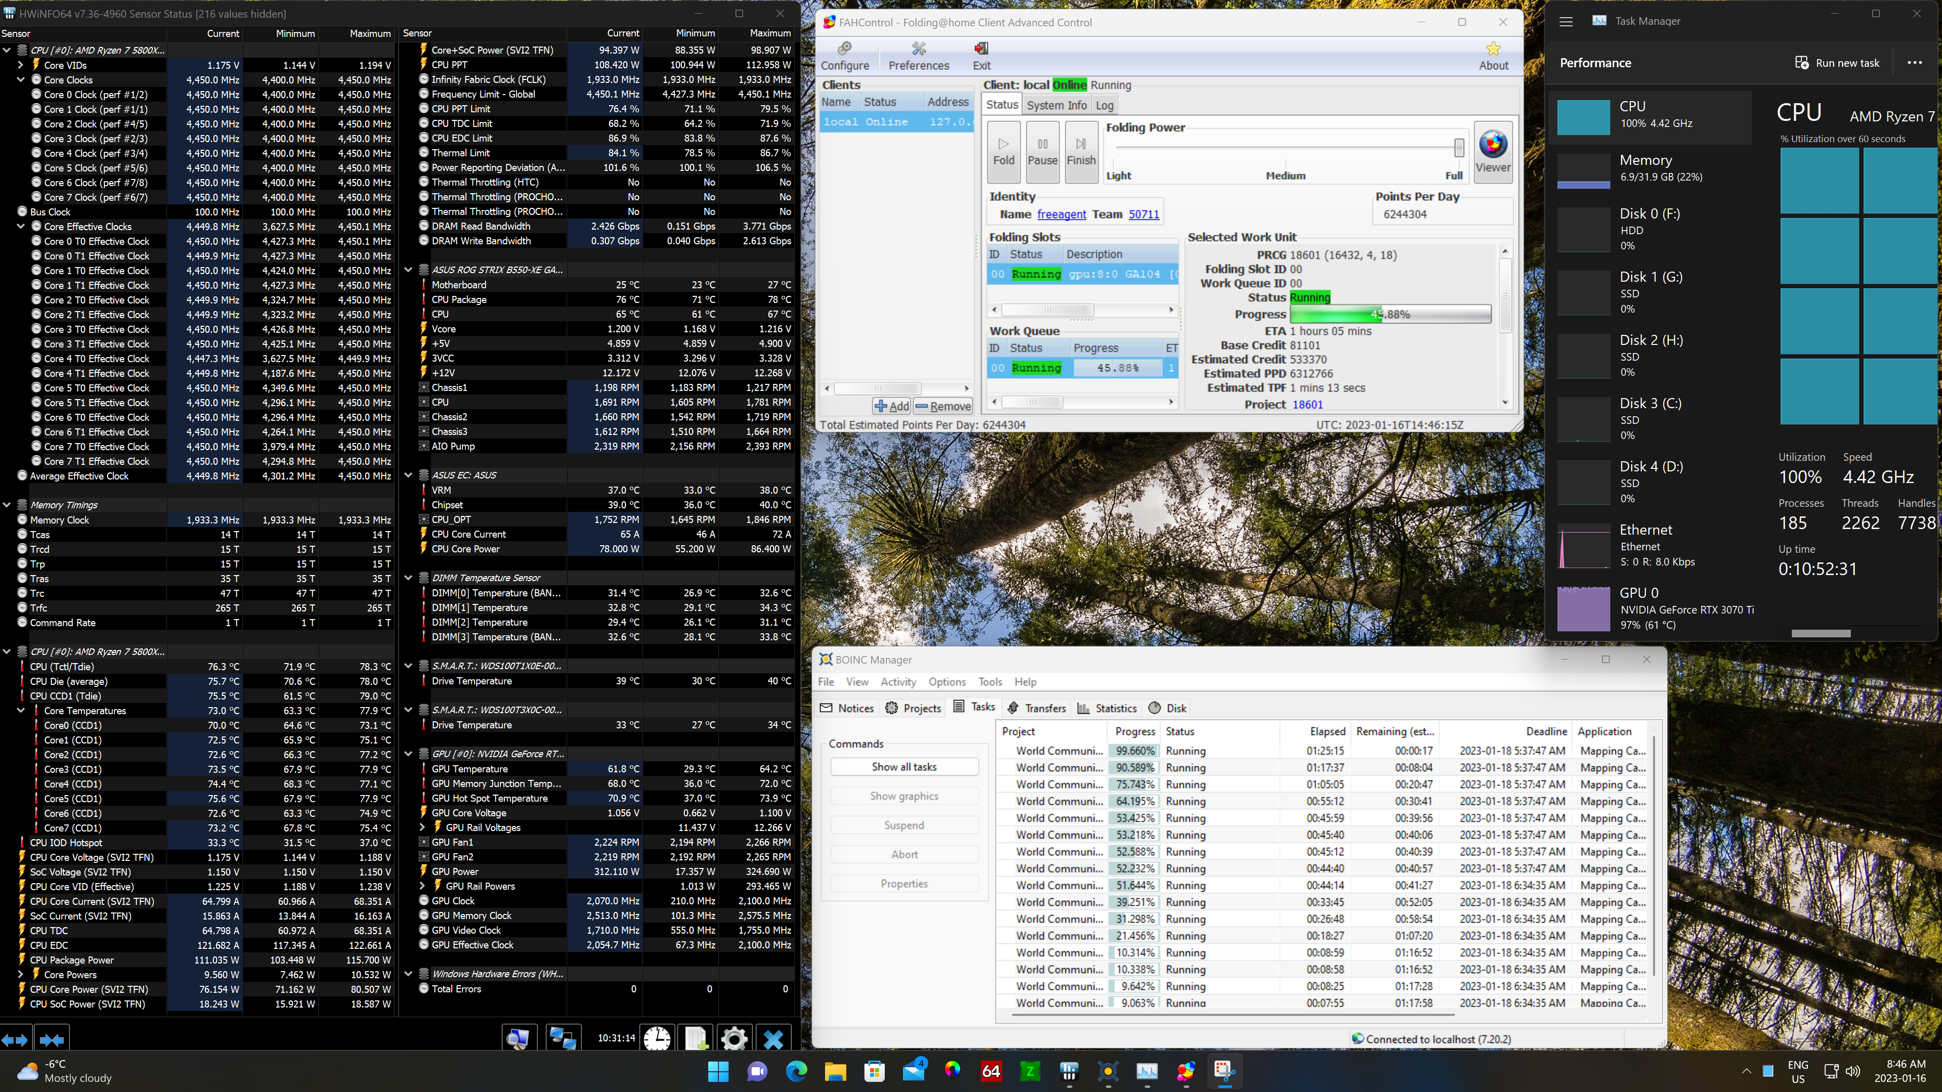The height and width of the screenshot is (1092, 1942).
Task: Expand GPU Rail Powers in HWiNFO
Action: tap(423, 886)
